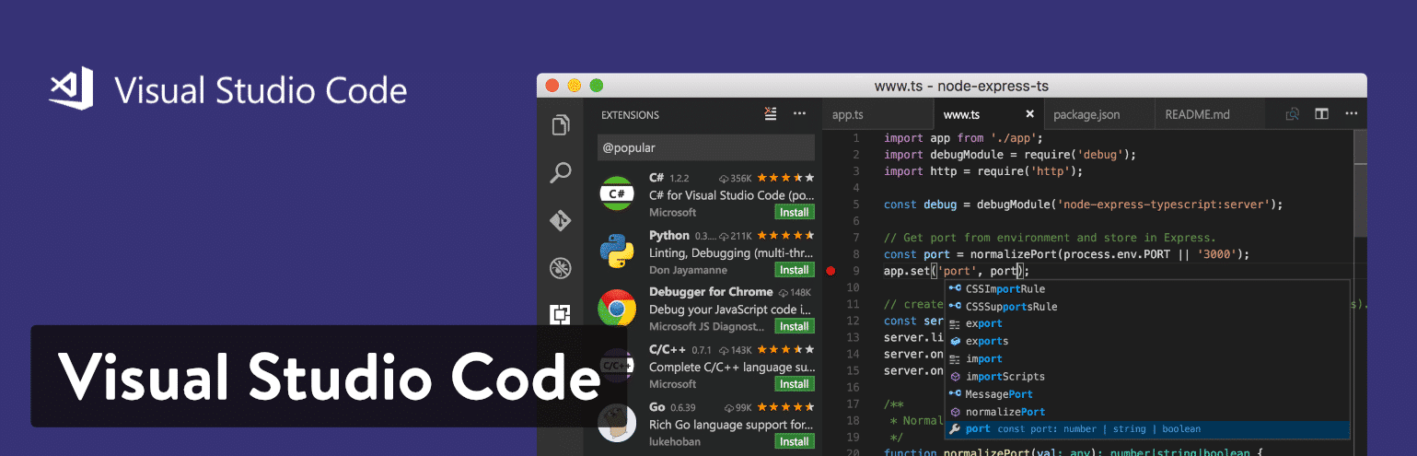Open Extensions panel more actions ellipsis
This screenshot has width=1417, height=456.
tap(799, 114)
